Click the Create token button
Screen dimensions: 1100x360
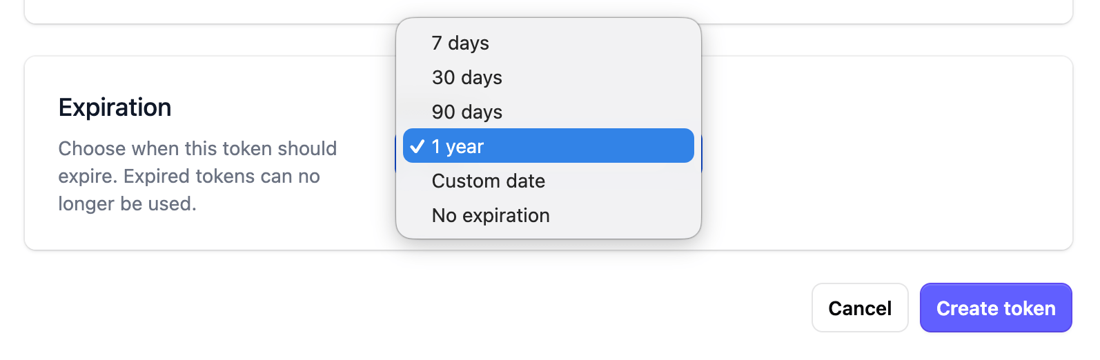(x=995, y=308)
